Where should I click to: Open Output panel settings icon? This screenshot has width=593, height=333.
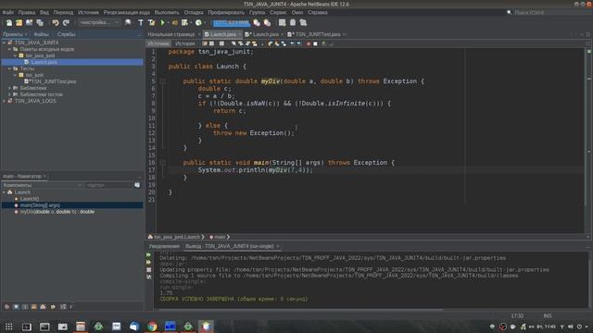point(148,277)
